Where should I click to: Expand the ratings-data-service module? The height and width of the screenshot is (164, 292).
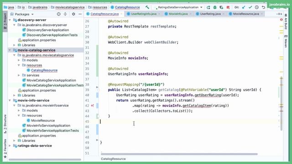pos(10,146)
